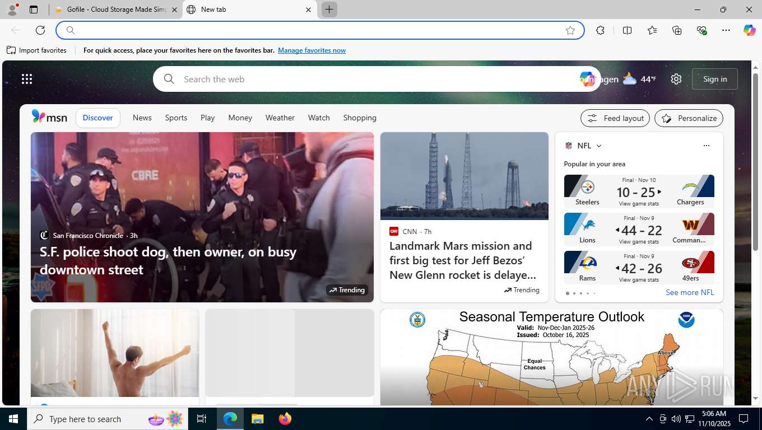Screen dimensions: 762x430
Task: Switch to the Gofile tab
Action: coord(116,10)
